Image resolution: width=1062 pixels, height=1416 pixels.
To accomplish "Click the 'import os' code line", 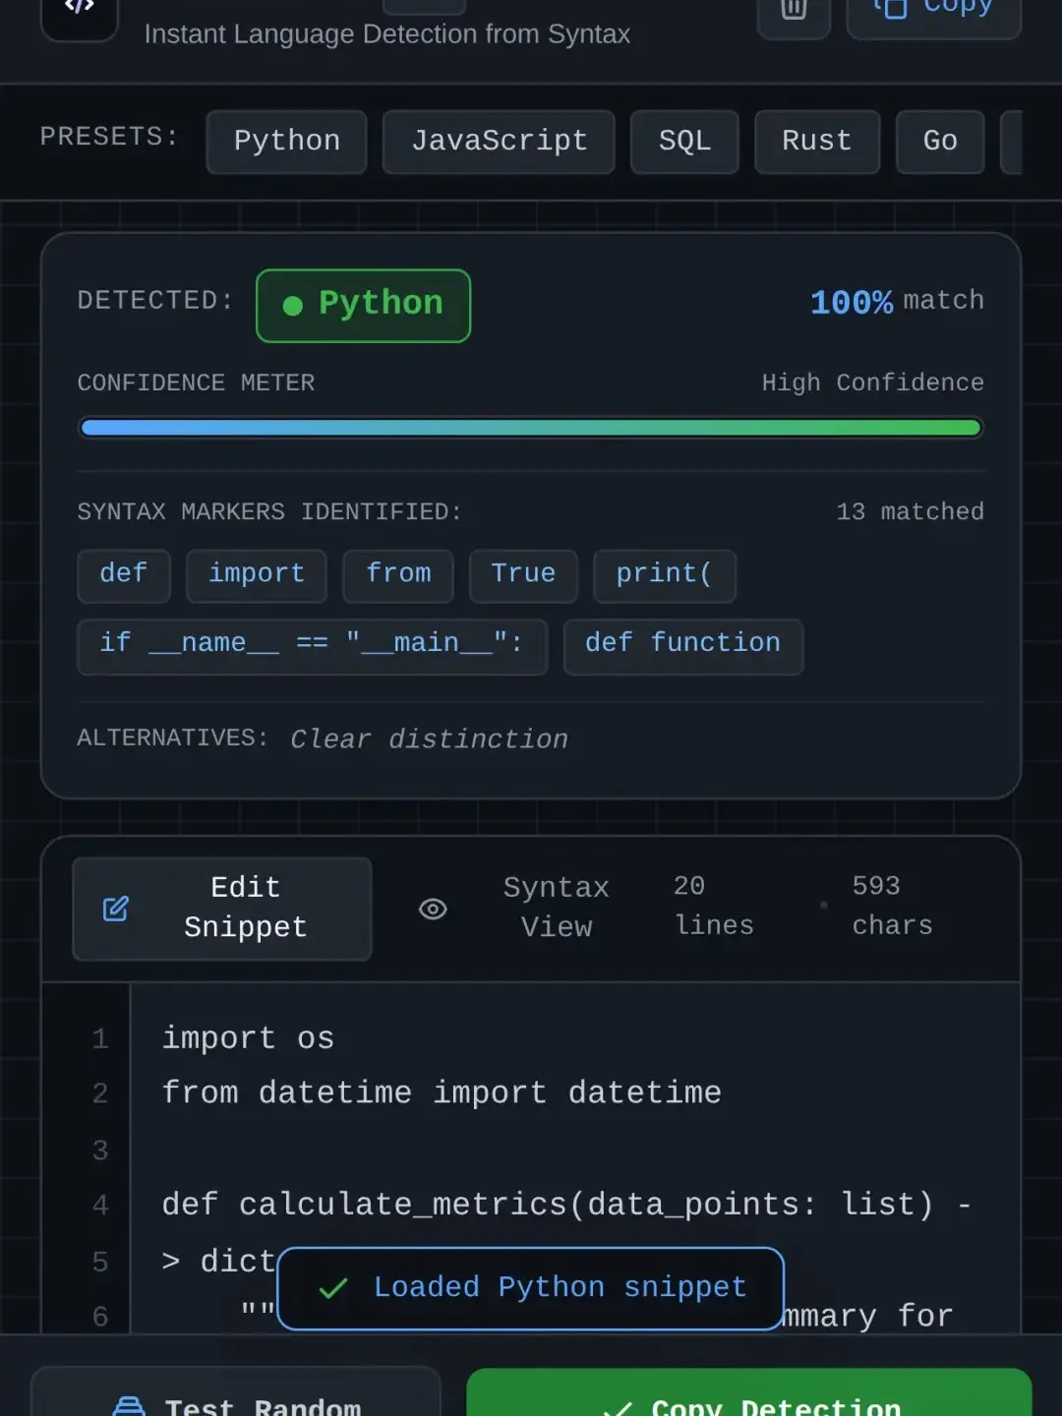I will 249,1039.
